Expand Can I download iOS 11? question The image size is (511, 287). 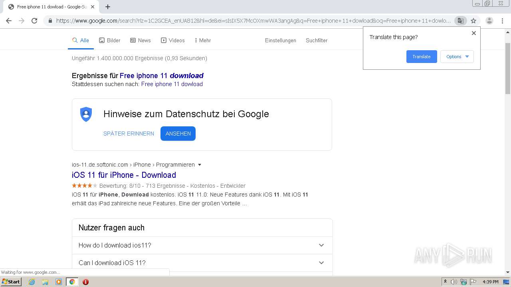pos(202,263)
